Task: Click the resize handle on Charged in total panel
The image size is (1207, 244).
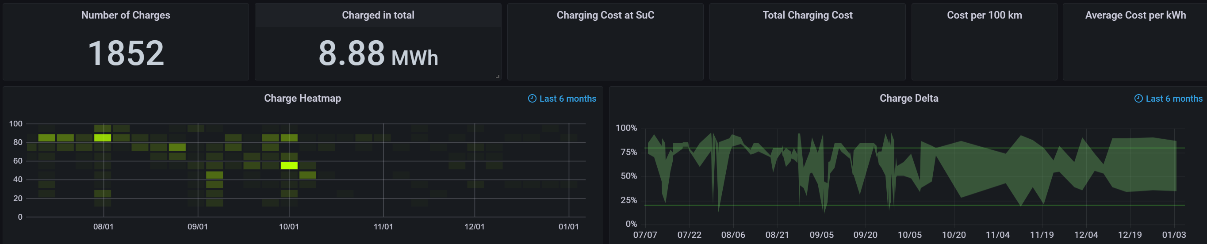Action: pyautogui.click(x=497, y=76)
